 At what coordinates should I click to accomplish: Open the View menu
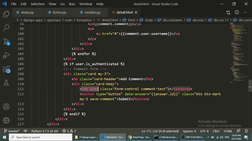pos(52,4)
